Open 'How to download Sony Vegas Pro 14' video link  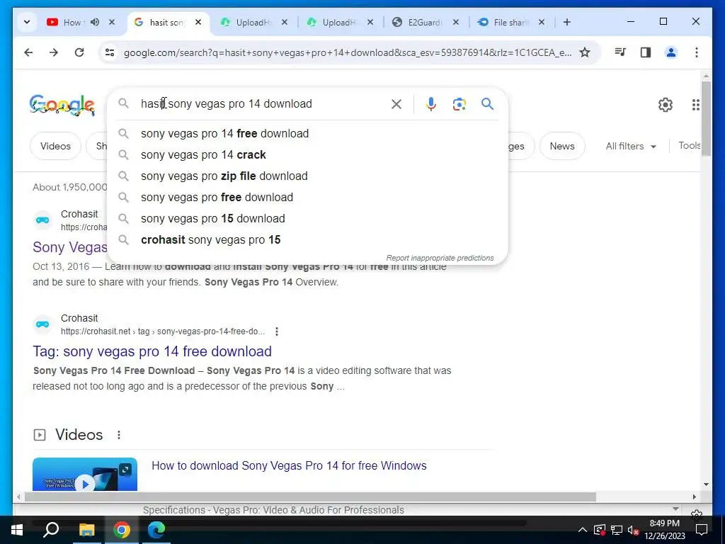click(289, 466)
